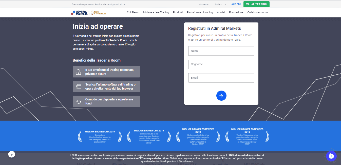Click the scroll-to-top arrow icon
Viewport: 341px width, 165px height.
pos(12,154)
